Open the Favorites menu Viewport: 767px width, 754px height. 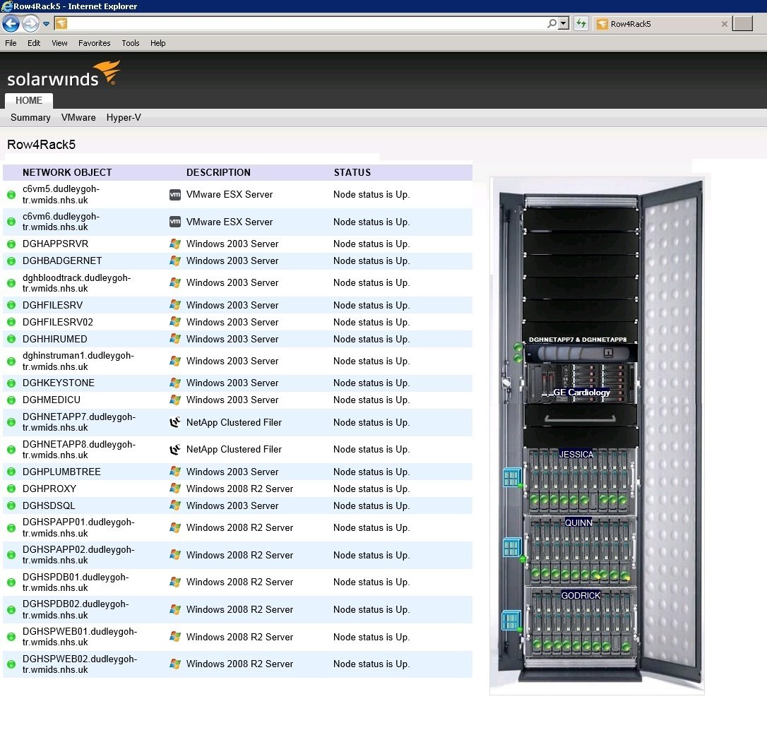tap(95, 43)
